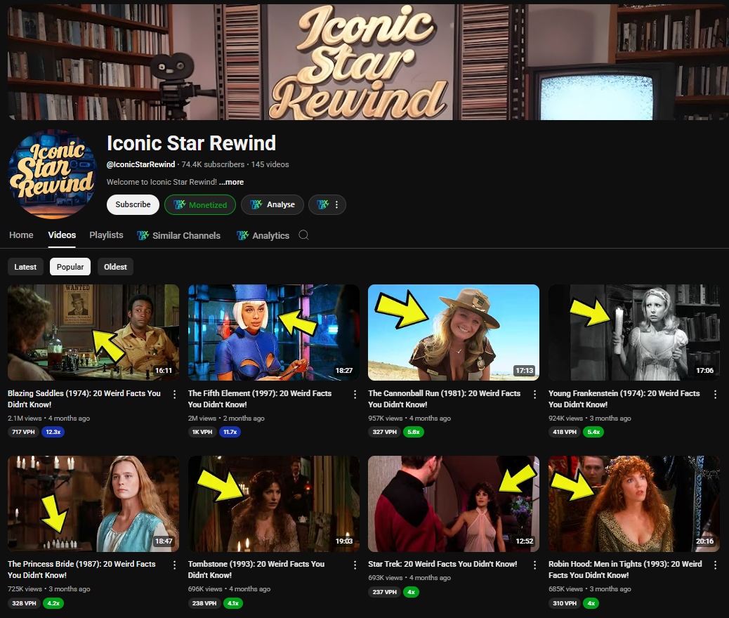Open three-dot menu for The Fifth Element video
This screenshot has width=729, height=618.
pos(355,395)
